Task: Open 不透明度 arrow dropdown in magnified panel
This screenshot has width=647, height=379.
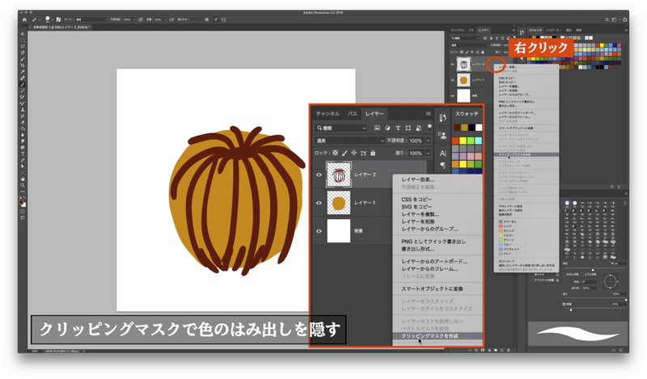Action: [x=428, y=141]
